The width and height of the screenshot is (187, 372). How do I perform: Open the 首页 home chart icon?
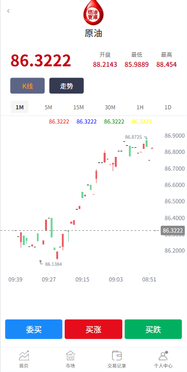24,356
